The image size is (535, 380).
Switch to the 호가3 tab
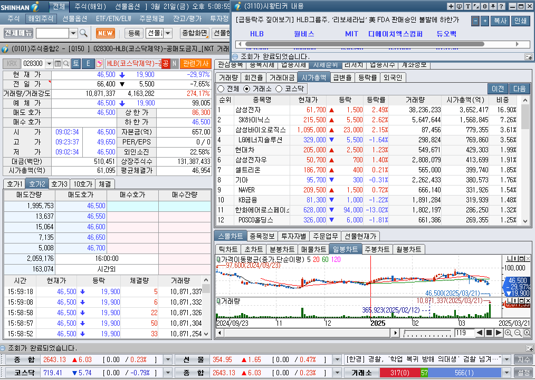point(60,184)
